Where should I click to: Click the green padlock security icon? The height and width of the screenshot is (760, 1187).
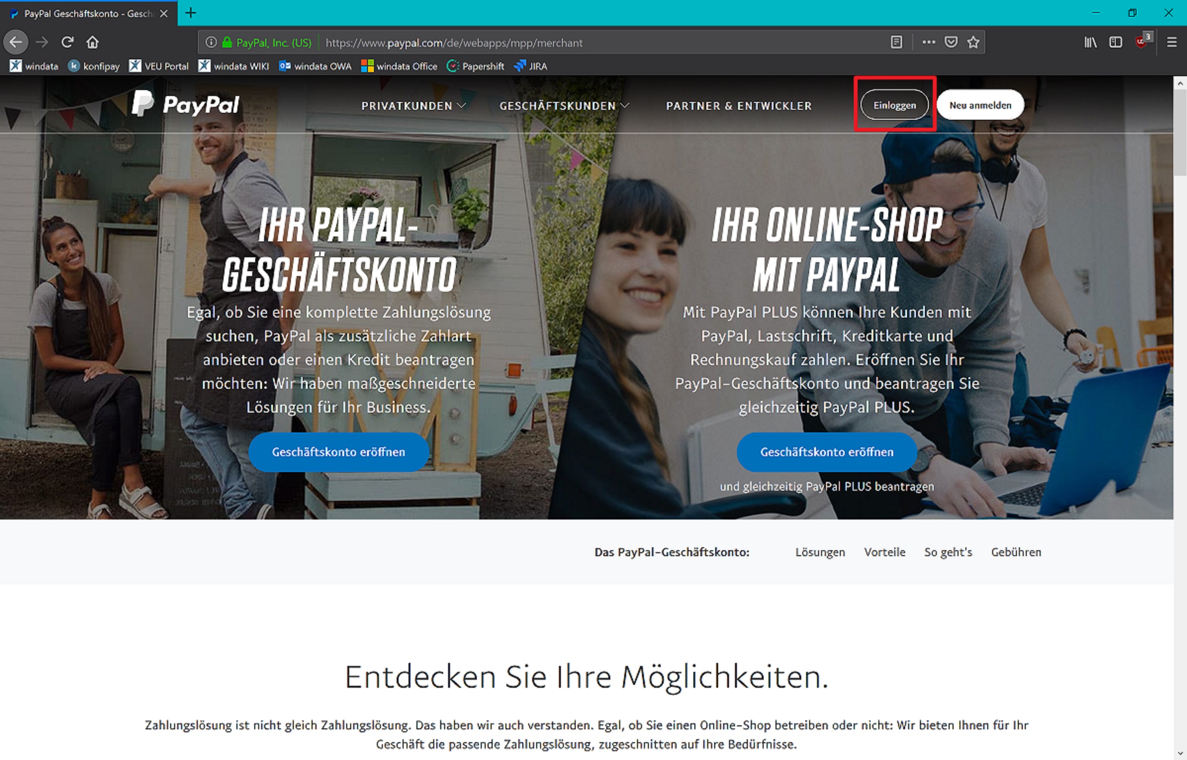pyautogui.click(x=227, y=43)
